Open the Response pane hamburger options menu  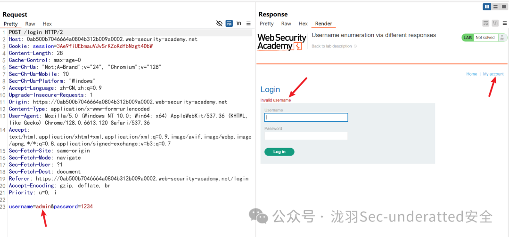[504, 23]
